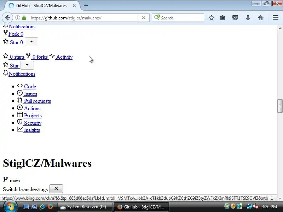The image size is (283, 212).
Task: Click the page vertical scrollbar thumb
Action: [x=280, y=106]
